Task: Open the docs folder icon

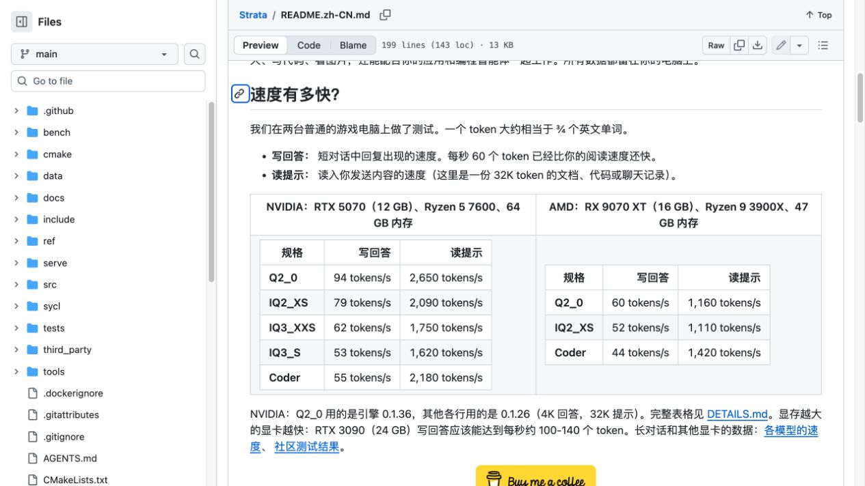Action: click(32, 197)
